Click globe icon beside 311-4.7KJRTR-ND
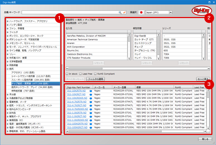Viewport: 216px width, 145px height. point(91,102)
